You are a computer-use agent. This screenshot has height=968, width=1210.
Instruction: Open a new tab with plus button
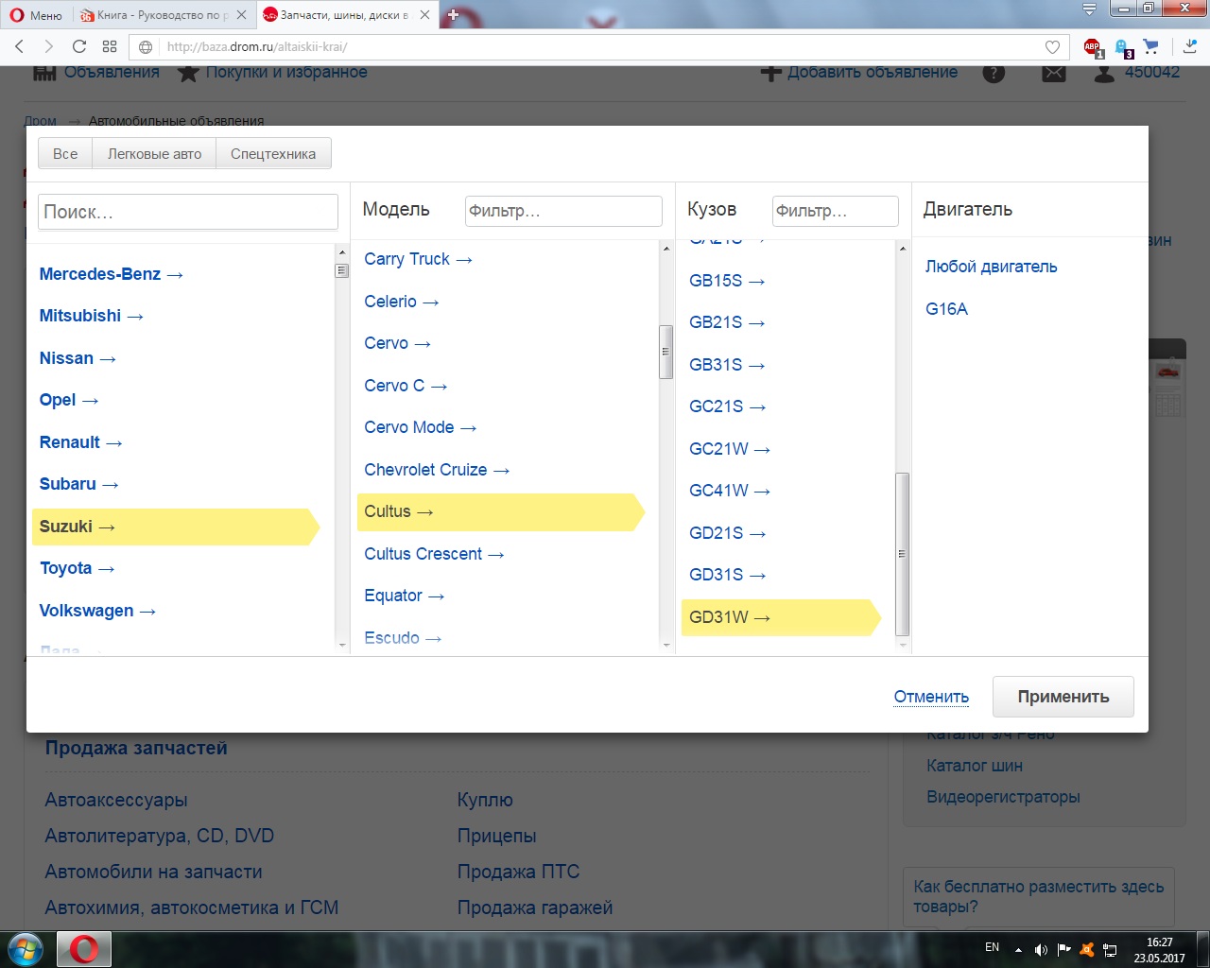(453, 15)
